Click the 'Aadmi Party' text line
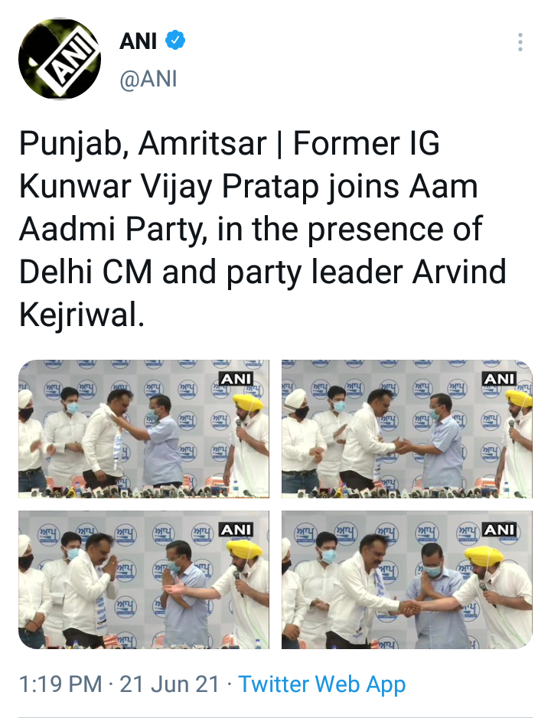Image resolution: width=551 pixels, height=718 pixels. coord(110,229)
